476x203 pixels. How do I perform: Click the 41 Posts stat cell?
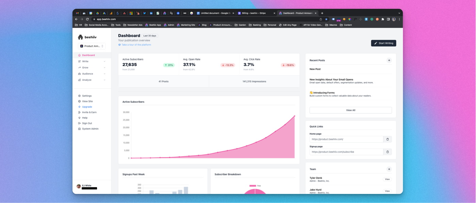point(164,81)
